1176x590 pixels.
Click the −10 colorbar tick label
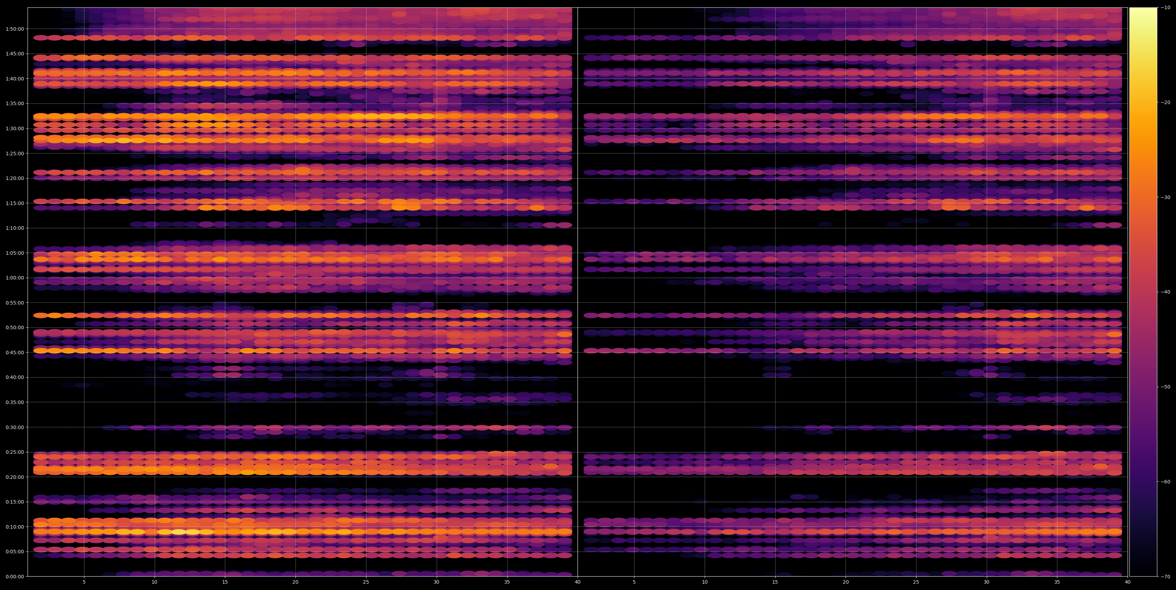(x=1165, y=7)
